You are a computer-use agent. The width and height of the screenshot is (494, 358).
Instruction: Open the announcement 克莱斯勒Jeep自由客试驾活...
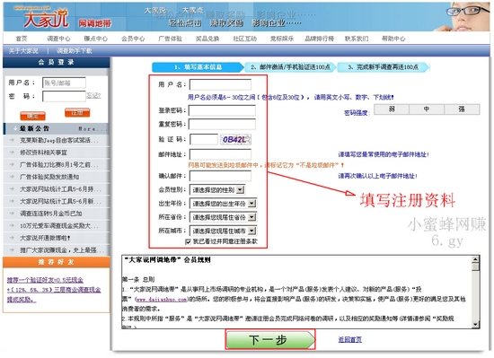coord(59,140)
